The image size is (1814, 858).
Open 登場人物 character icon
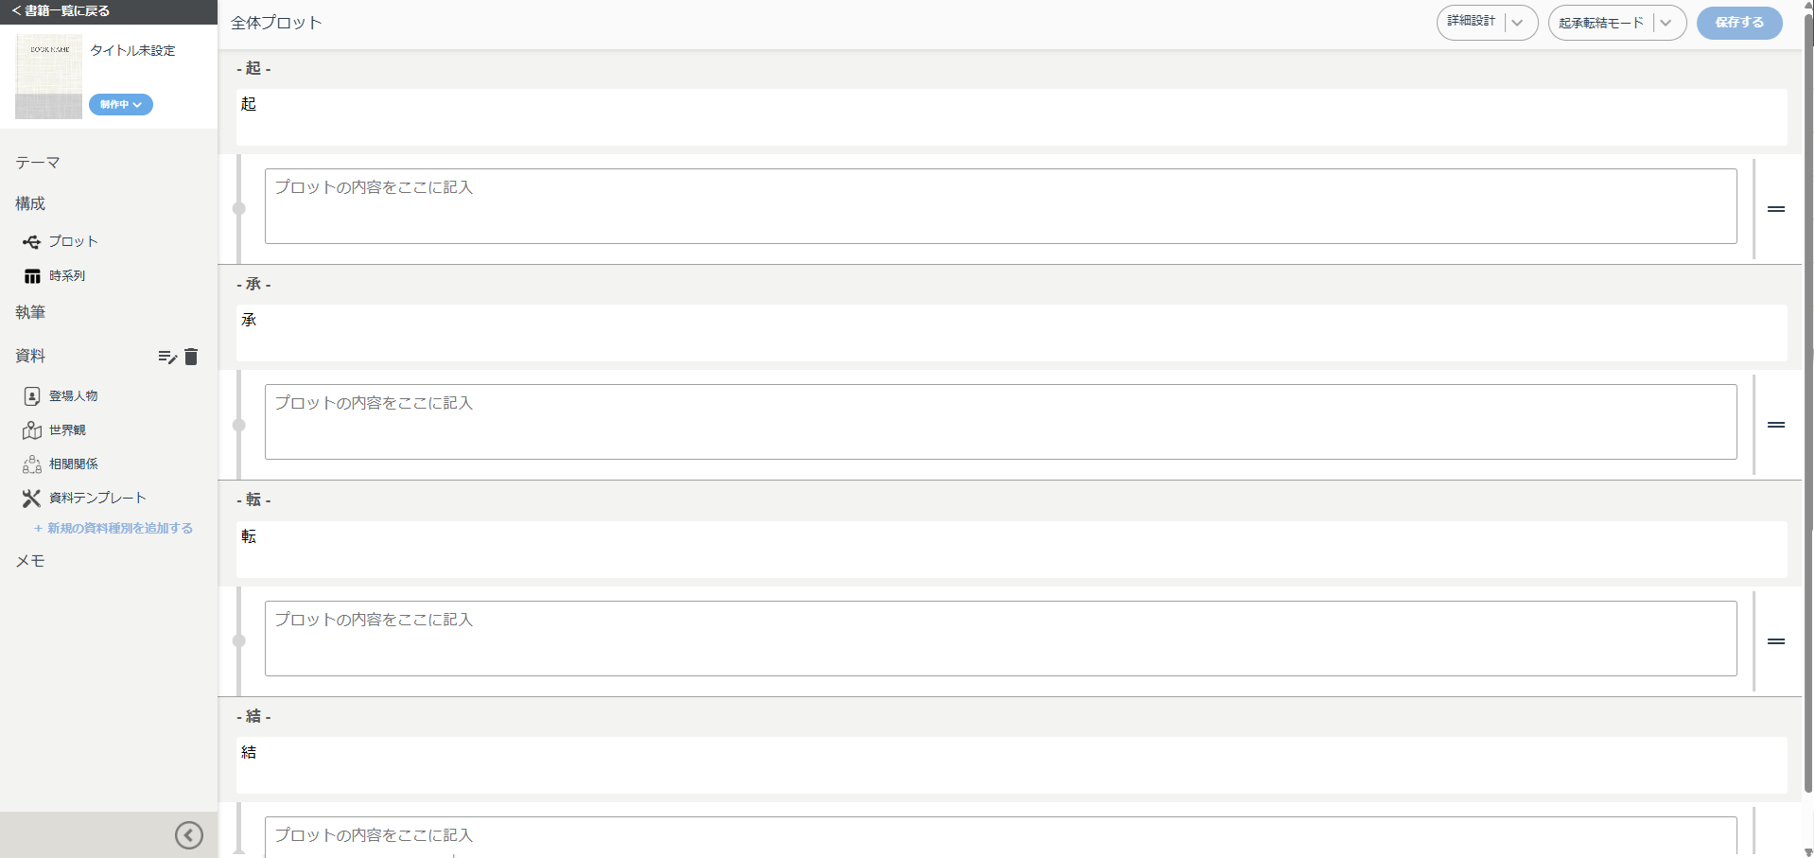(x=32, y=396)
